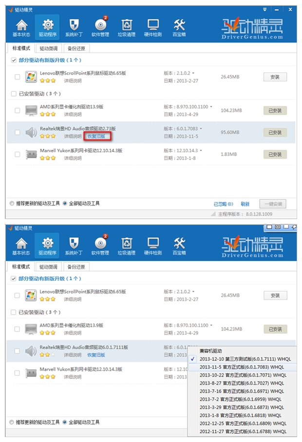Tick the 已安装驱动 group checkbox, top window
The height and width of the screenshot is (442, 302).
14,94
